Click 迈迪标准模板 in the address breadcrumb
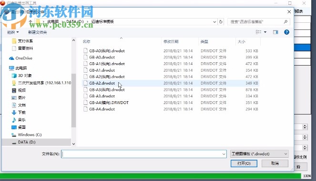 pyautogui.click(x=102, y=21)
